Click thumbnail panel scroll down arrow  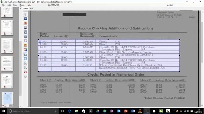20,107
